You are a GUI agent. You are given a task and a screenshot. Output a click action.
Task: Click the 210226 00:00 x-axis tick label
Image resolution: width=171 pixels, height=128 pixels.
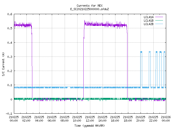point(166,119)
